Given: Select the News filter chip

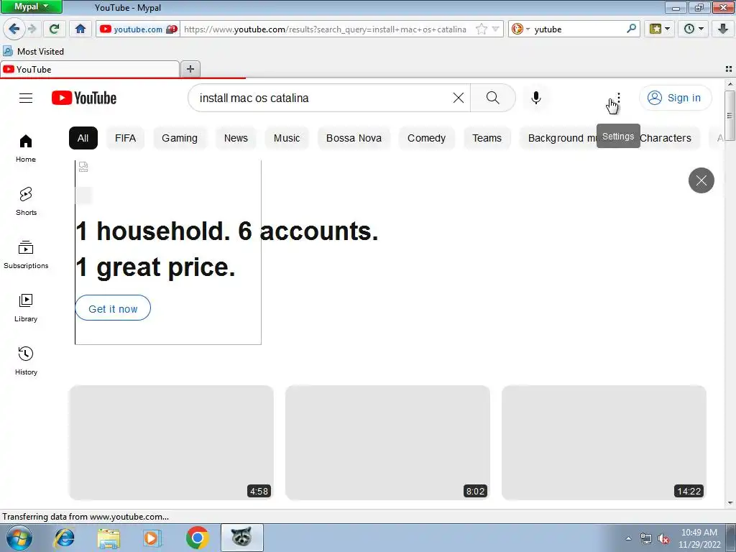Looking at the screenshot, I should pyautogui.click(x=236, y=138).
